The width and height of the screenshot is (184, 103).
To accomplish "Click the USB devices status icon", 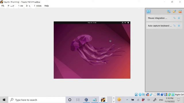I will [151, 94].
